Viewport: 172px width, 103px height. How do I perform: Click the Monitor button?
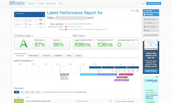(x=151, y=23)
